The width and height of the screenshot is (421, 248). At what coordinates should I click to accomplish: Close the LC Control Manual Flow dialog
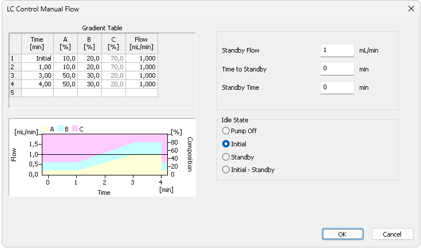411,9
